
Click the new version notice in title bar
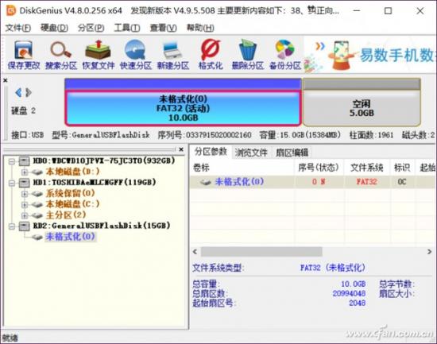point(234,11)
